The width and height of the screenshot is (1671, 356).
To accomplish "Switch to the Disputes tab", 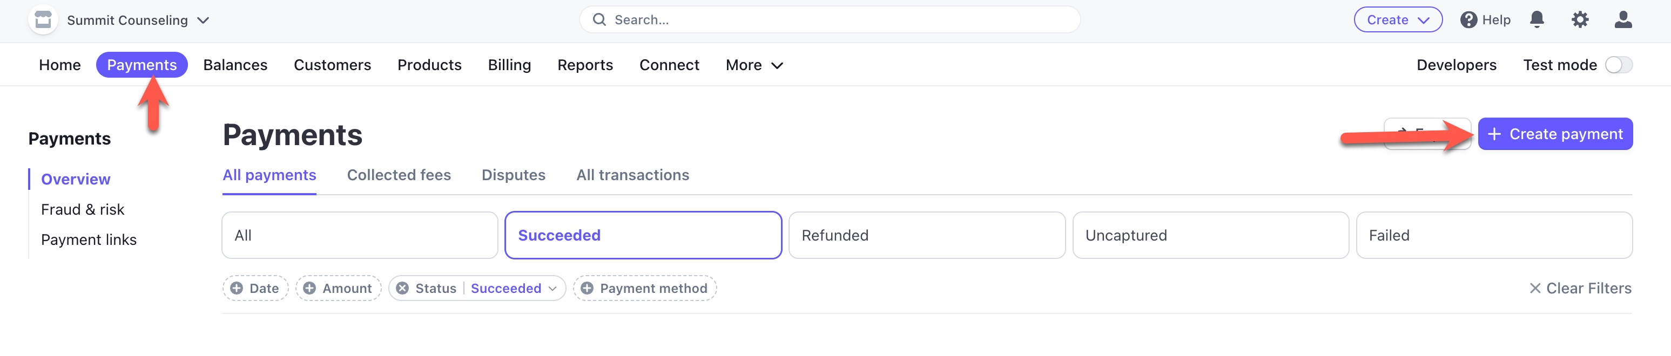I will tap(513, 175).
